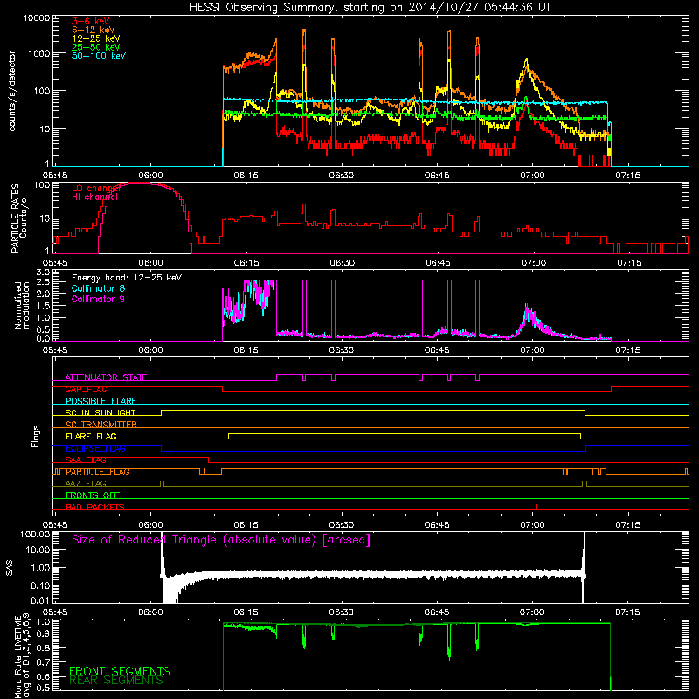Click the SAS axis title
The image size is (699, 699).
pos(9,568)
